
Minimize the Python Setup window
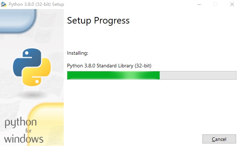click(199, 4)
